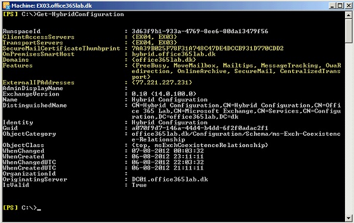
Task: Maximize the shell window
Action: tap(340, 5)
